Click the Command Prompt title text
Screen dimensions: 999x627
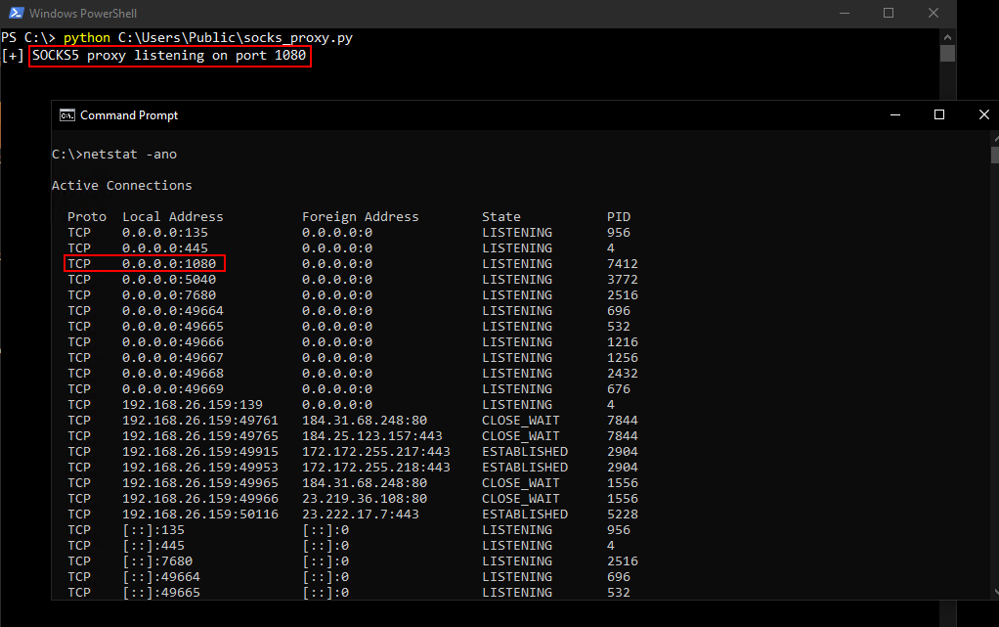pos(129,115)
